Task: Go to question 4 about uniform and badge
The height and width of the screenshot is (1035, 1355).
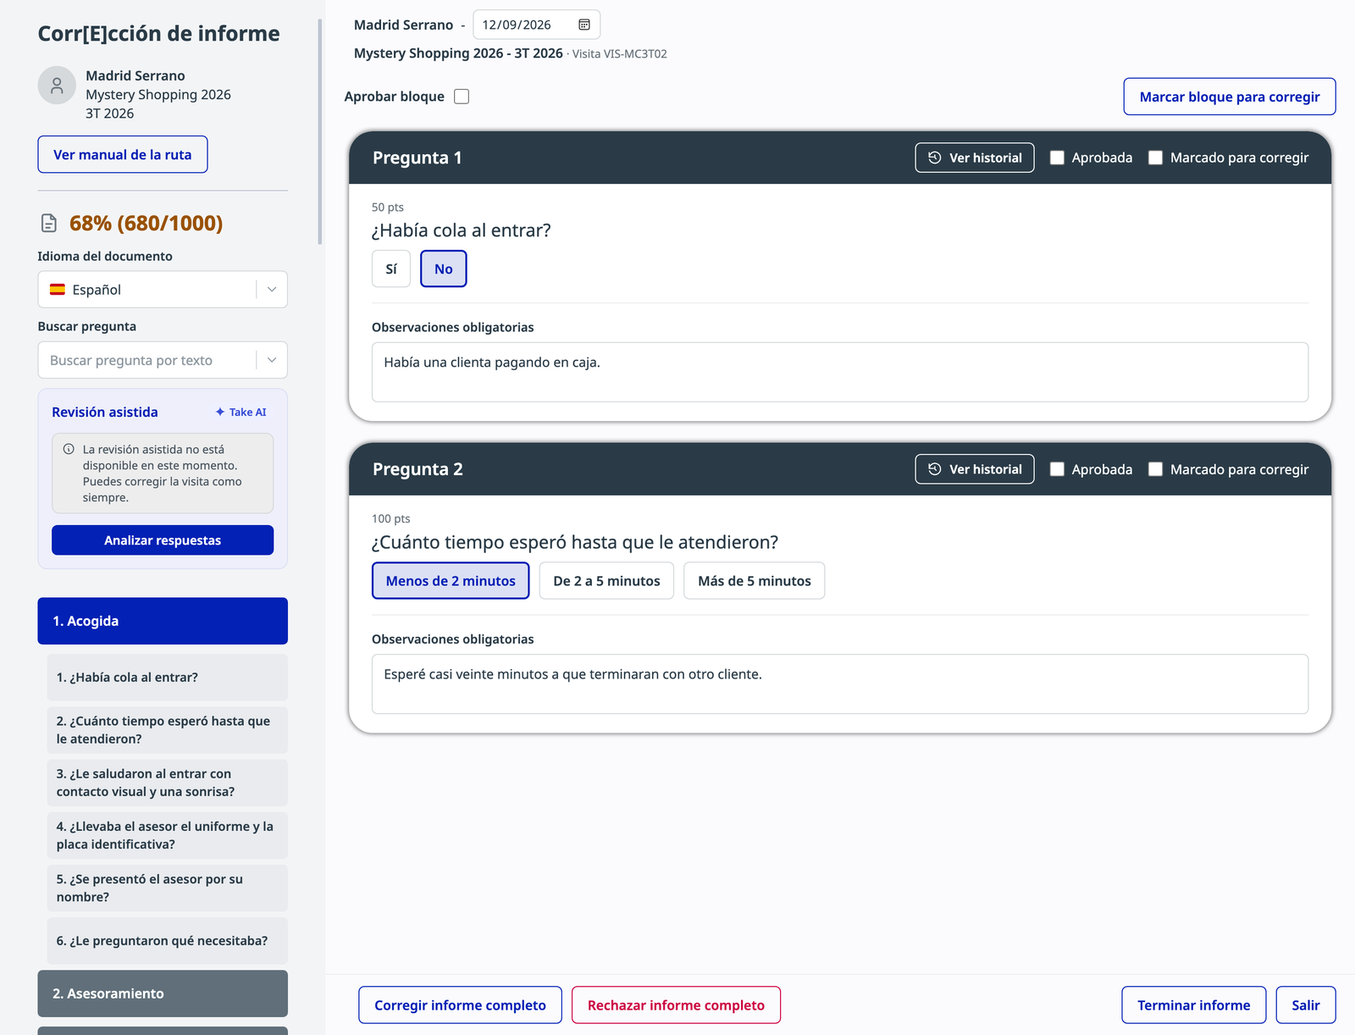Action: tap(168, 835)
